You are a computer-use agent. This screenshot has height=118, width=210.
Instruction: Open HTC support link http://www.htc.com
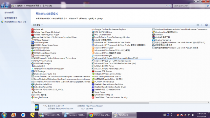[94, 106]
